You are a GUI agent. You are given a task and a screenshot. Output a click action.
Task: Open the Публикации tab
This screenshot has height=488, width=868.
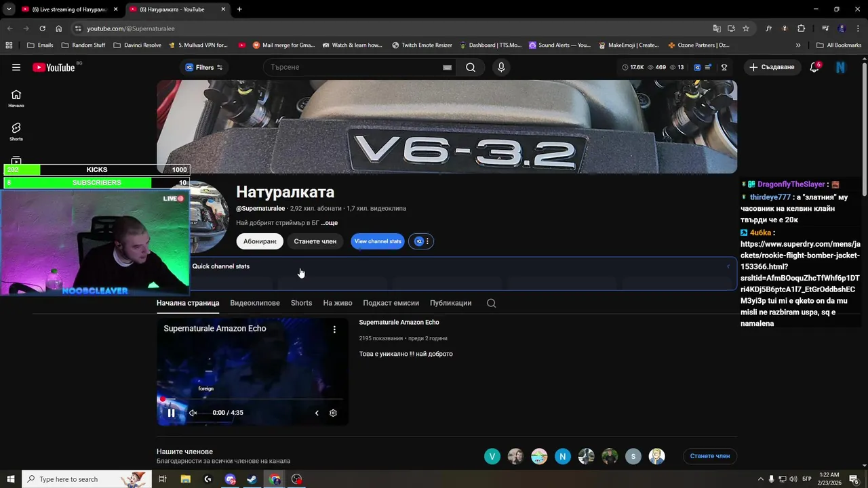[450, 303]
